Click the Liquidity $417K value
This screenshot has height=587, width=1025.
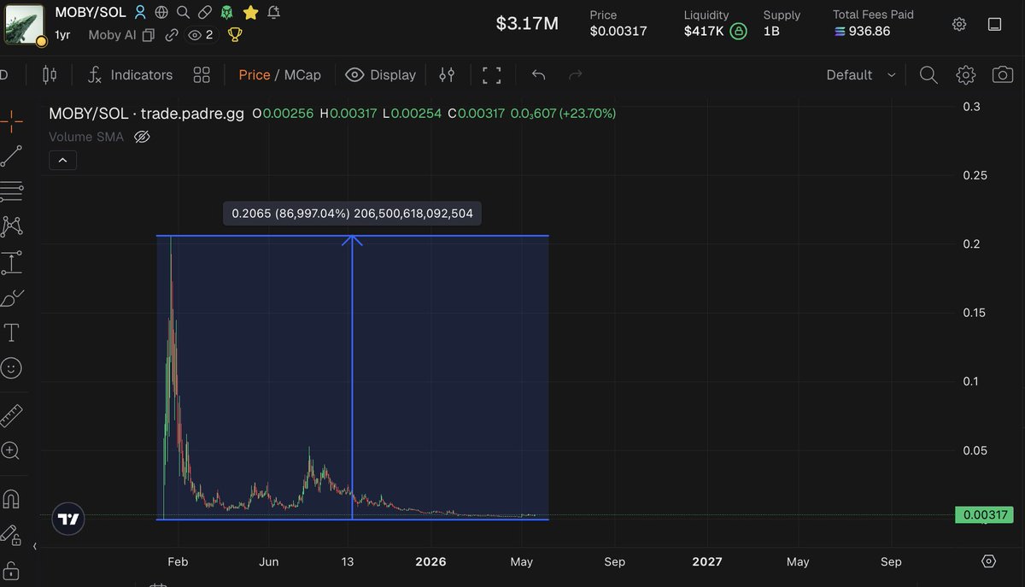click(705, 32)
